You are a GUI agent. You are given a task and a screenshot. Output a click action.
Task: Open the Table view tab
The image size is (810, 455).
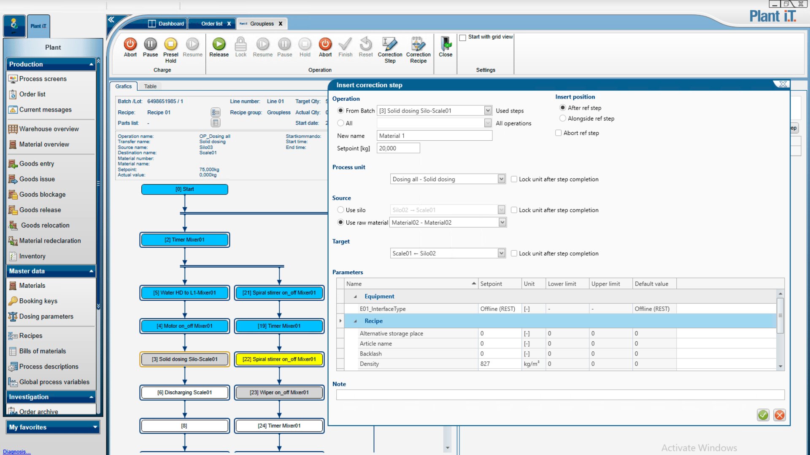point(150,86)
